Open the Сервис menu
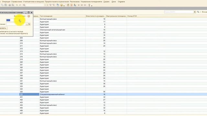207x116 pixels. coord(106,2)
